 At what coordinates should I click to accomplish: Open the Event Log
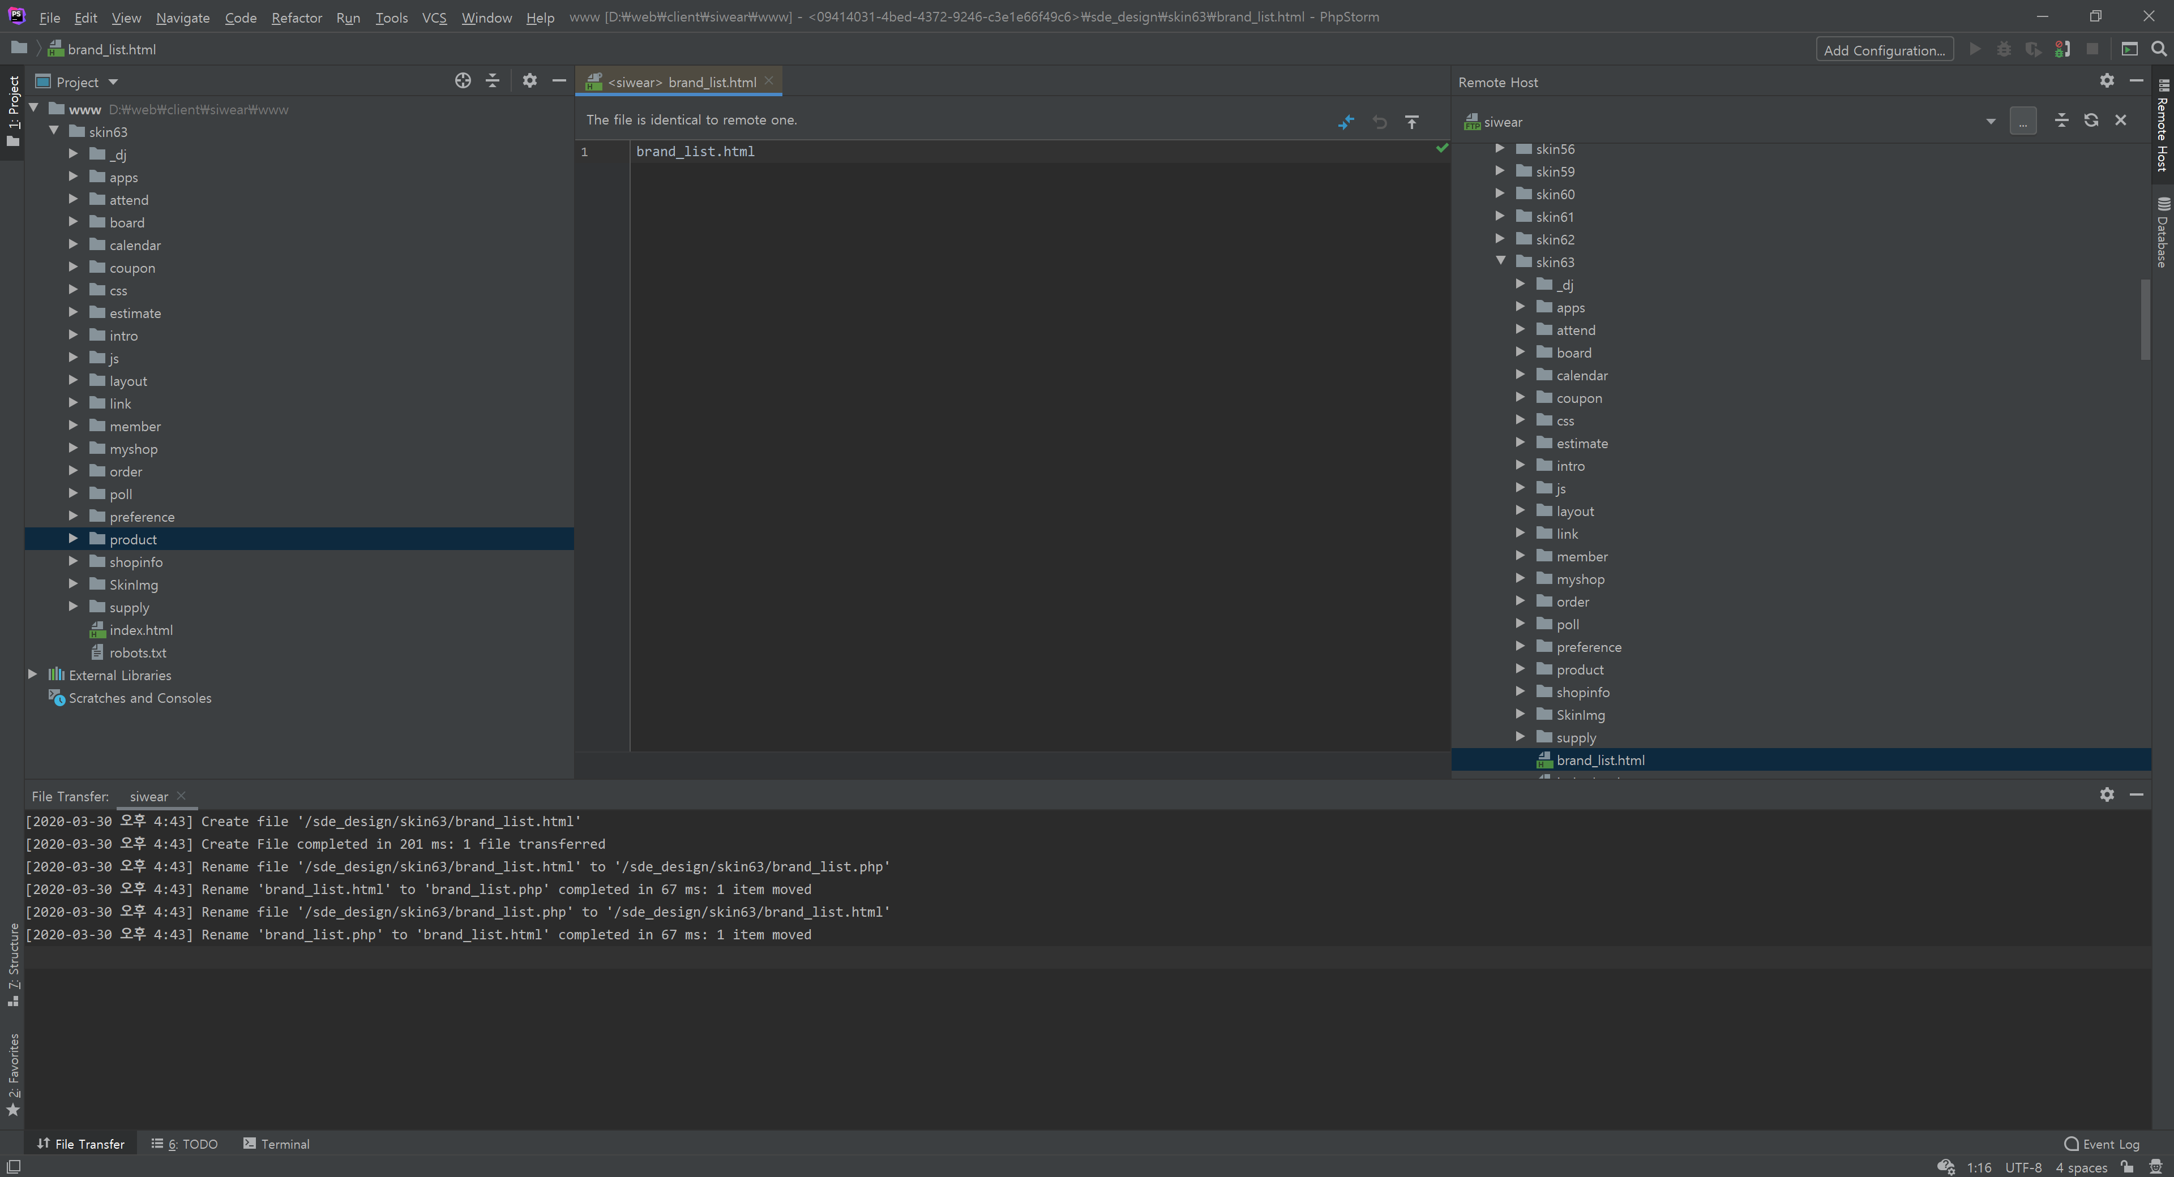(x=2102, y=1144)
